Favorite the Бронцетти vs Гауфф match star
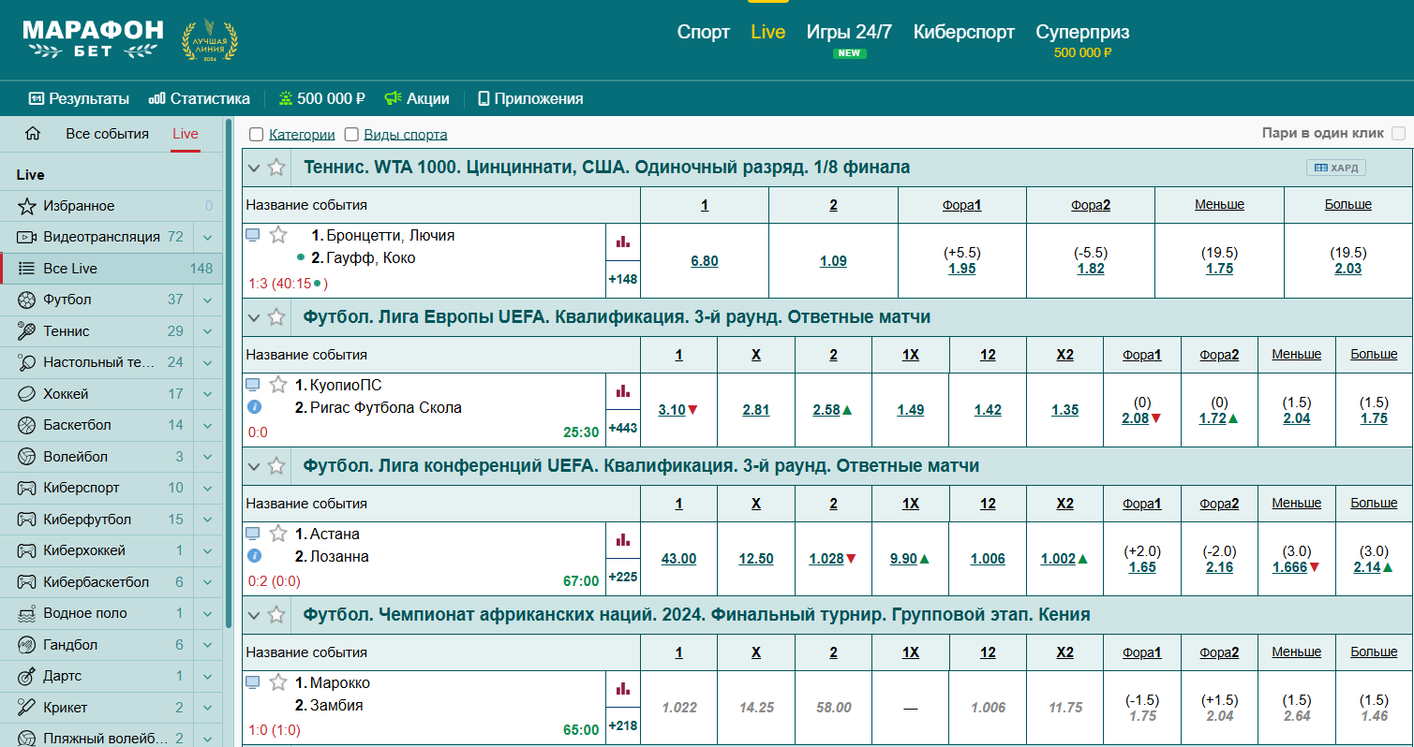This screenshot has width=1414, height=747. [278, 235]
